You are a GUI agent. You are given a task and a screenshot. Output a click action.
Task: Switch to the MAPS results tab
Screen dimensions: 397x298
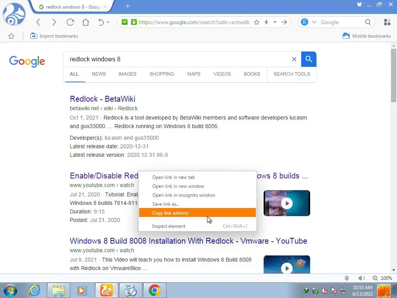(194, 74)
